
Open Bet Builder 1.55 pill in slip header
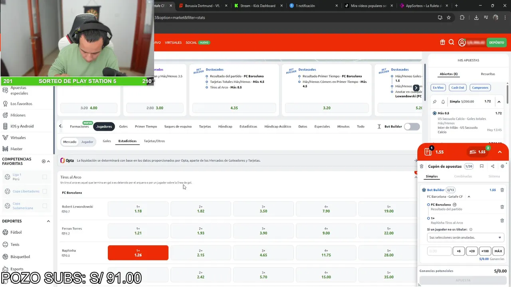point(477,152)
